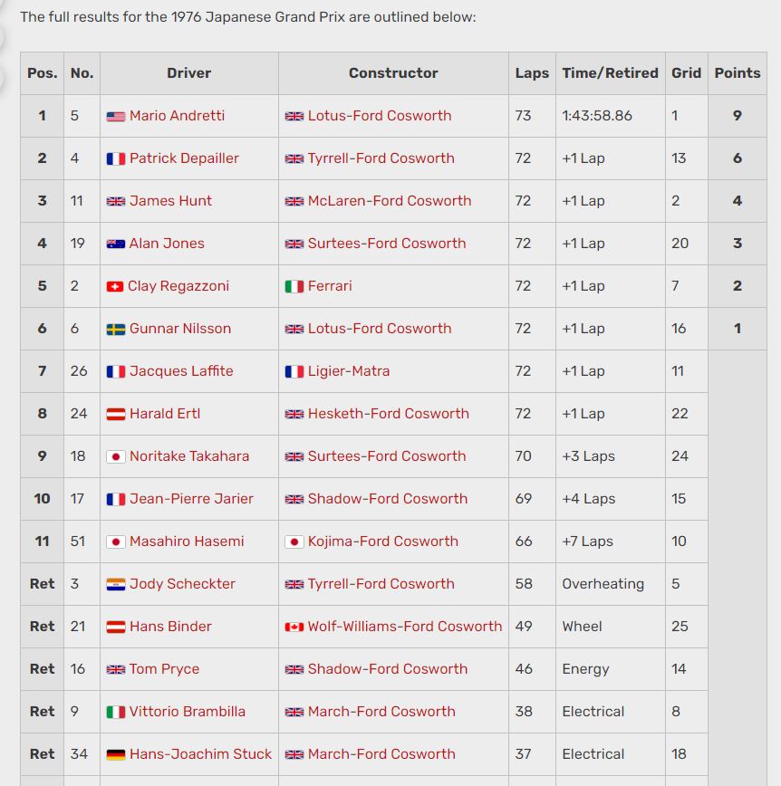Click the US flag beside Mario Andretti
Viewport: 781px width, 786px height.
115,117
